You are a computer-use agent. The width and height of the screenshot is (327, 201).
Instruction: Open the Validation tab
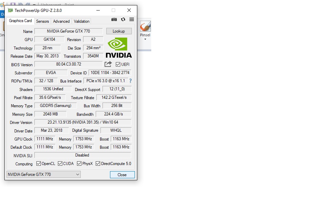pos(81,21)
